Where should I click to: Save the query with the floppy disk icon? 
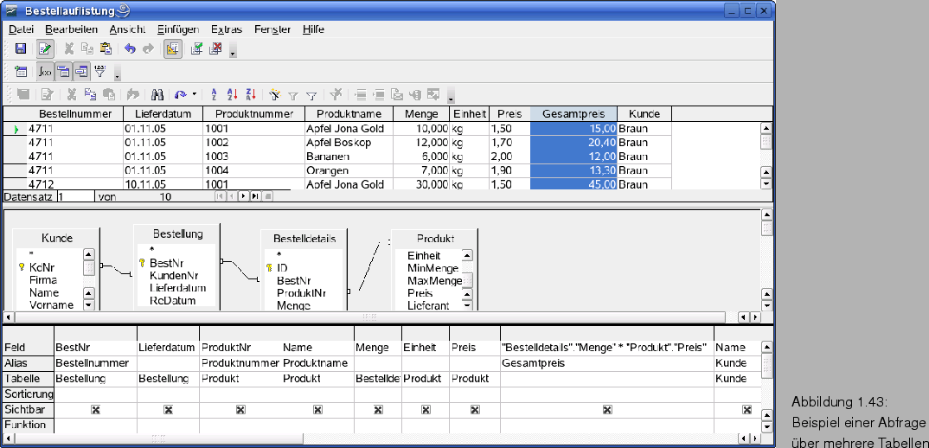coord(20,48)
